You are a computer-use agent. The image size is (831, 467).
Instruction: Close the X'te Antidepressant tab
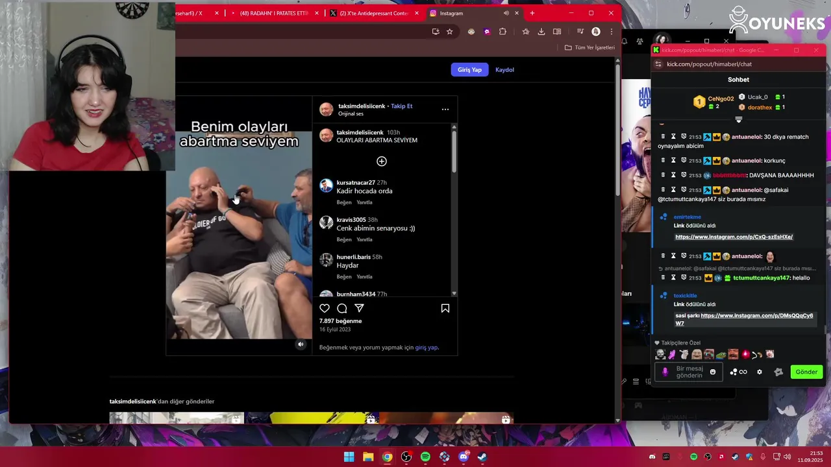[417, 13]
